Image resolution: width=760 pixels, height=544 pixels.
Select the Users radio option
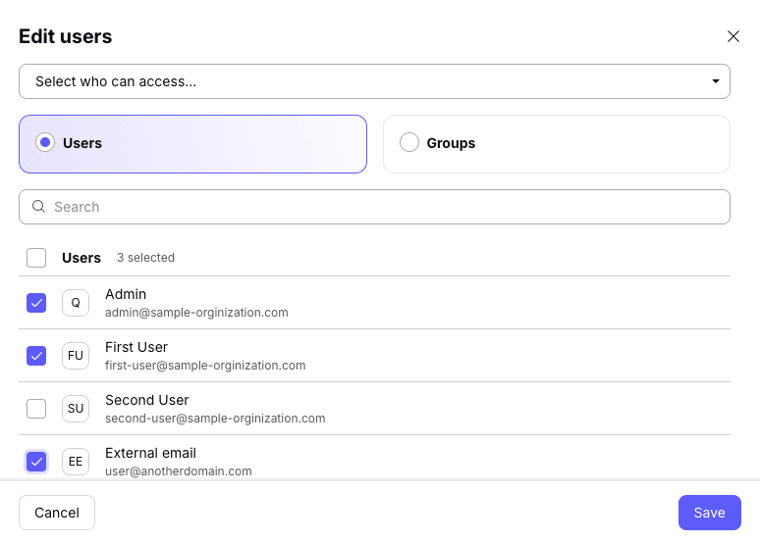pos(45,142)
